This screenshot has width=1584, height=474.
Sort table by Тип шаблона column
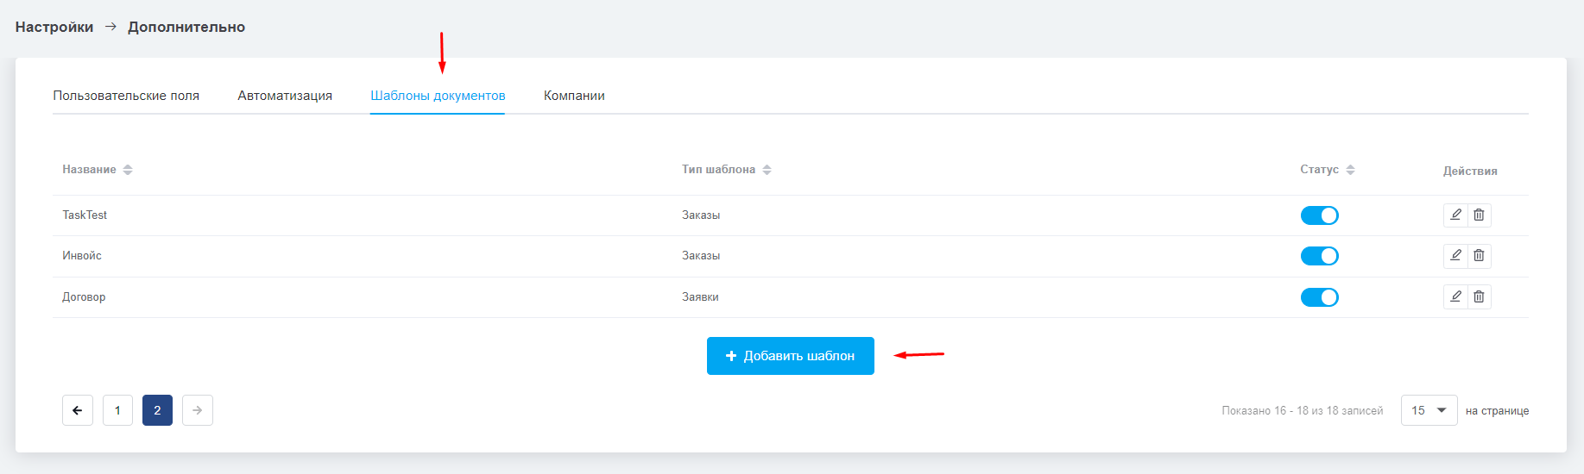[726, 170]
